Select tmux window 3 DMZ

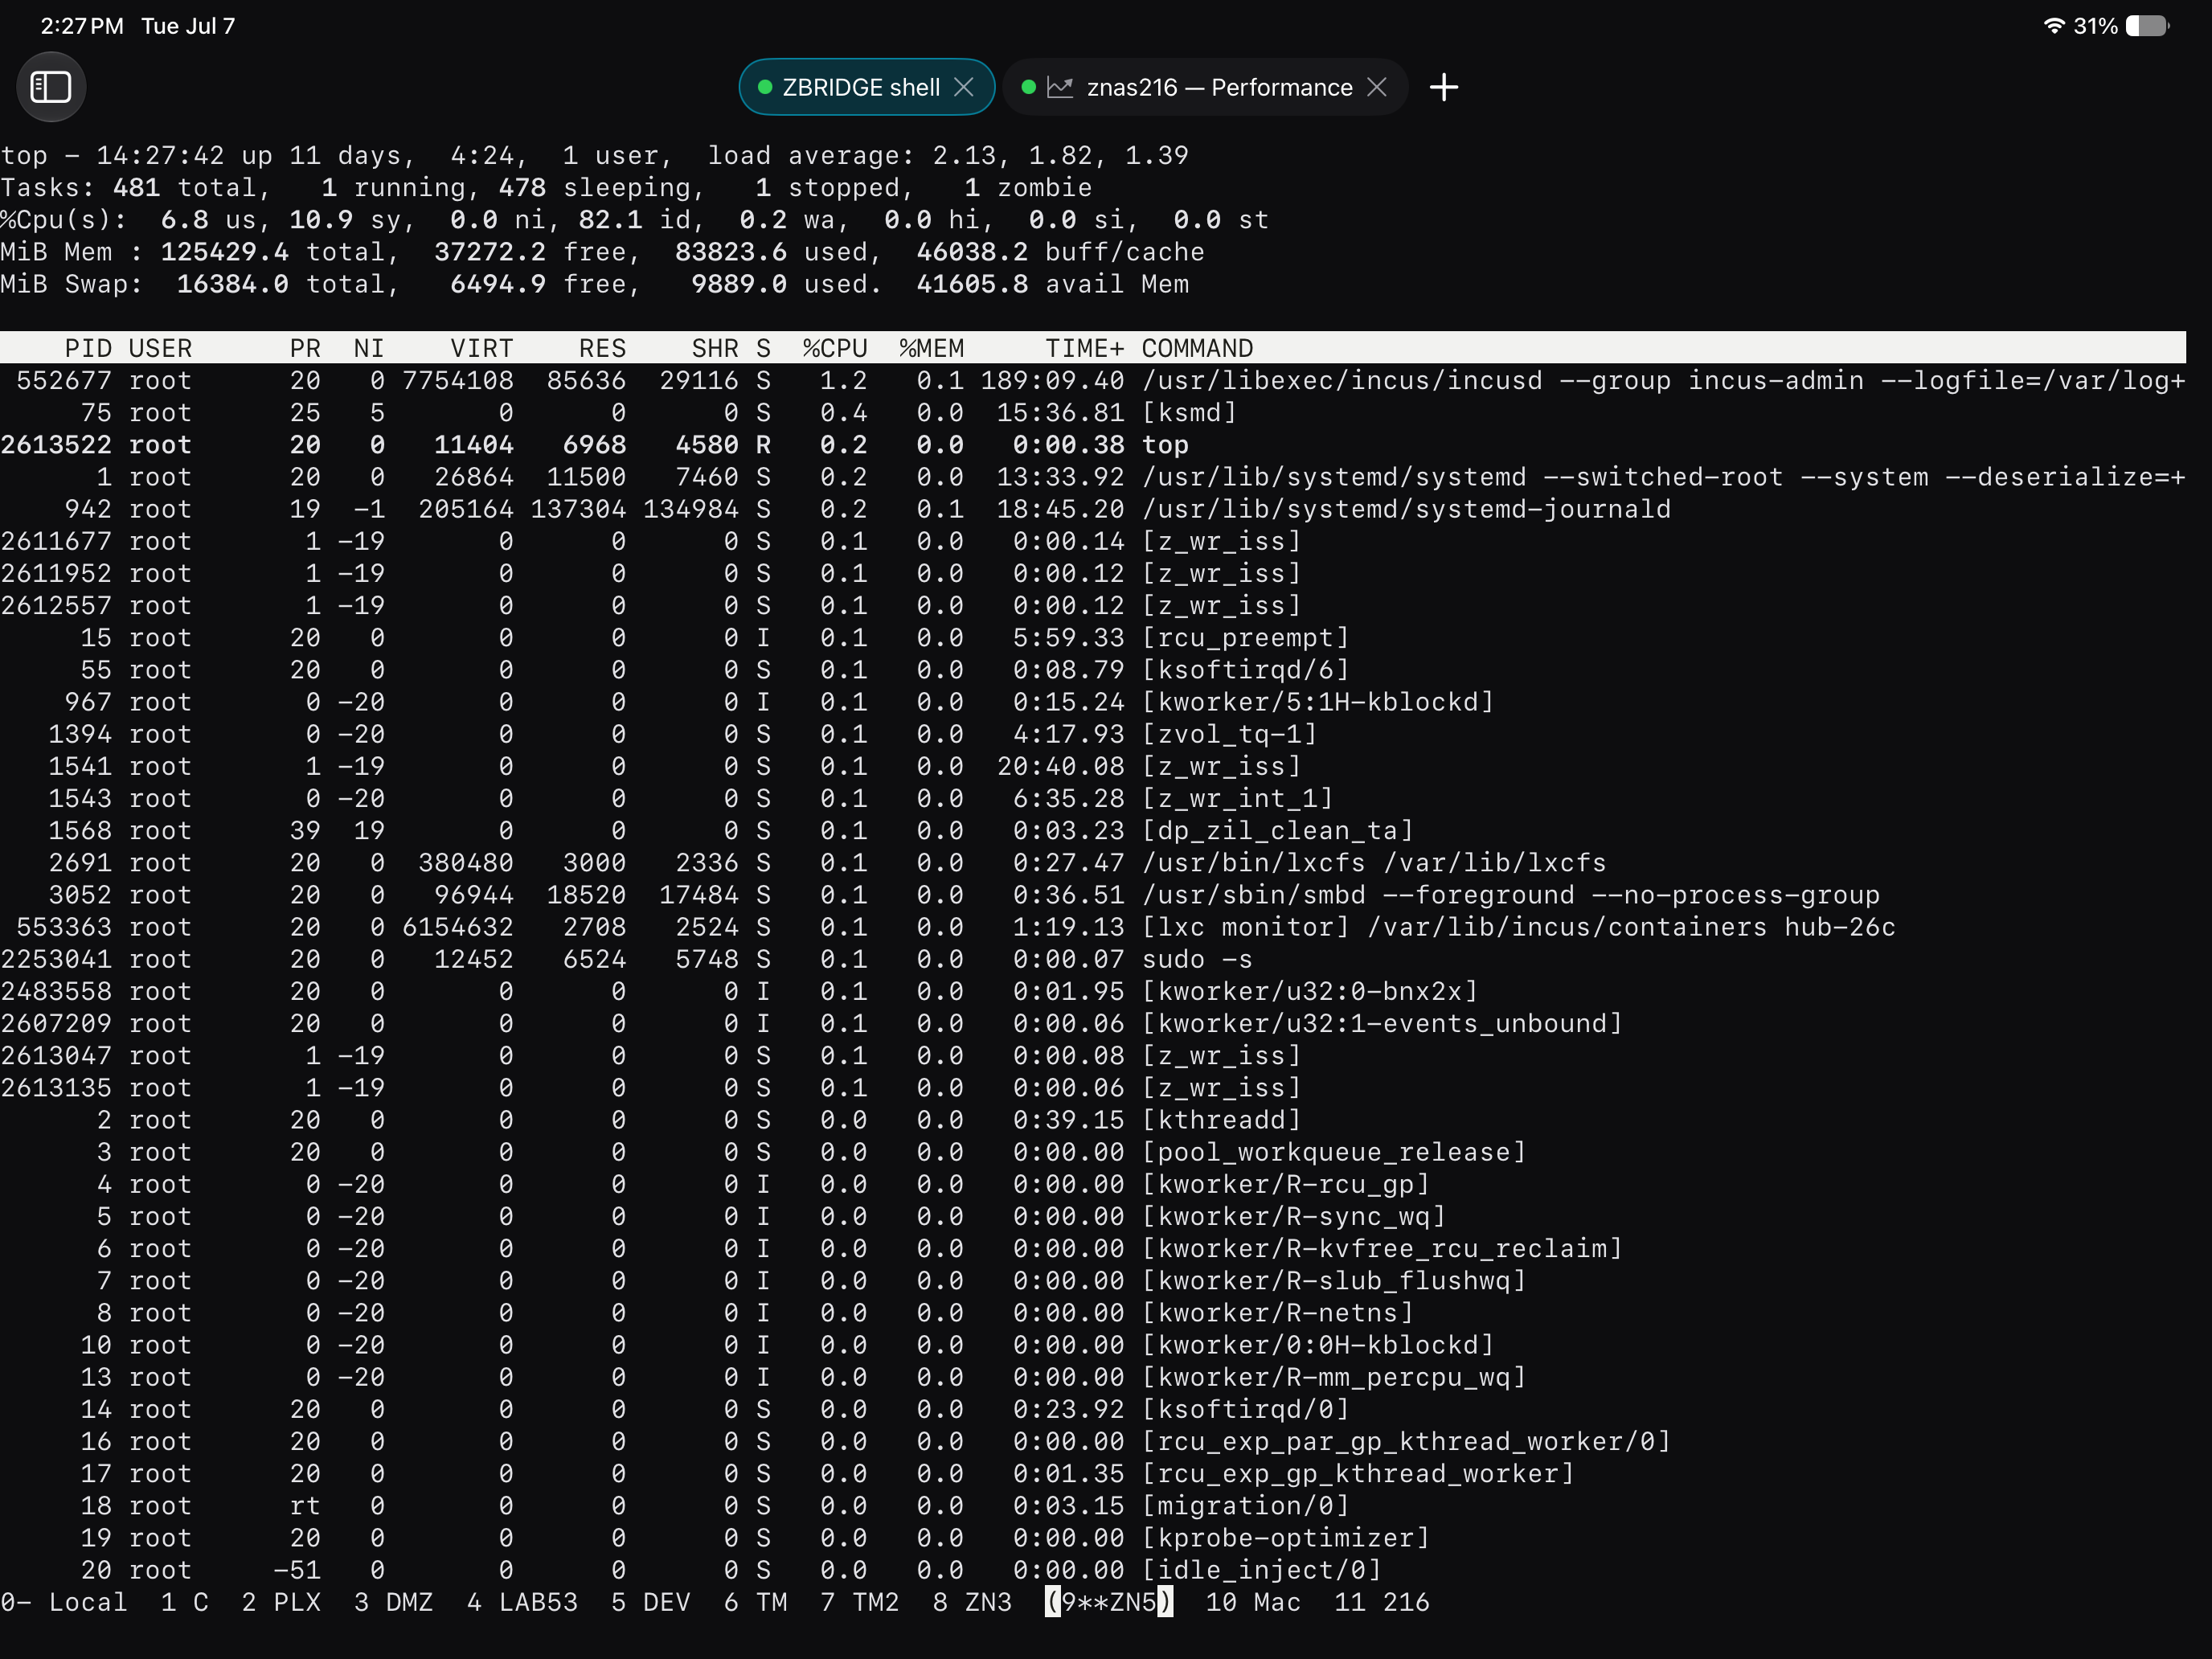pos(394,1602)
